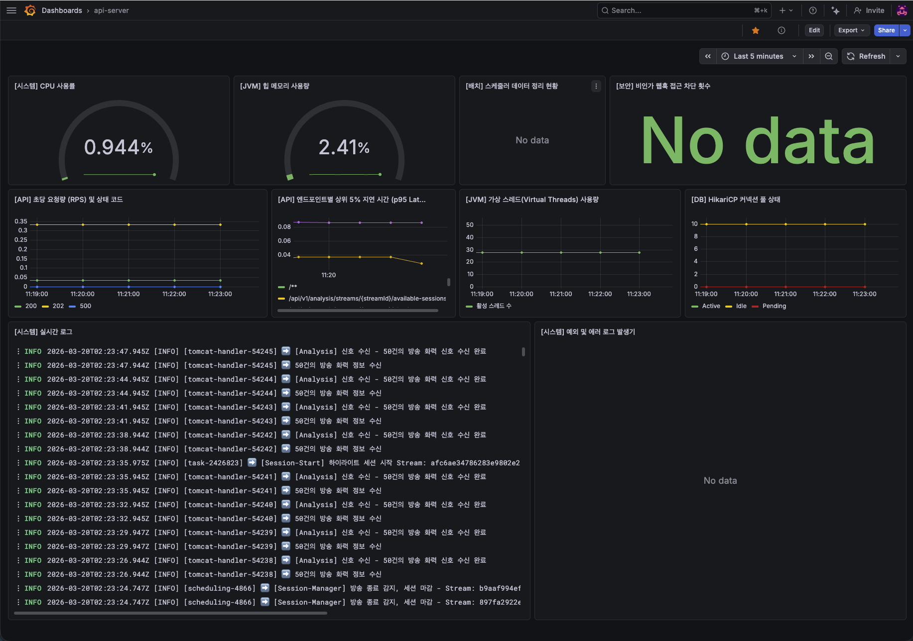
Task: Click the realtime log vertical scrollbar
Action: pyautogui.click(x=523, y=352)
